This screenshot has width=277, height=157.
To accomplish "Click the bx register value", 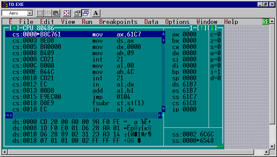I will (190, 41).
